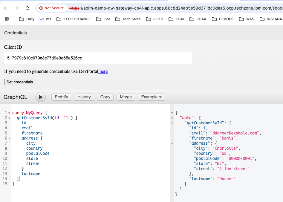Open the query History panel

[x=84, y=97]
